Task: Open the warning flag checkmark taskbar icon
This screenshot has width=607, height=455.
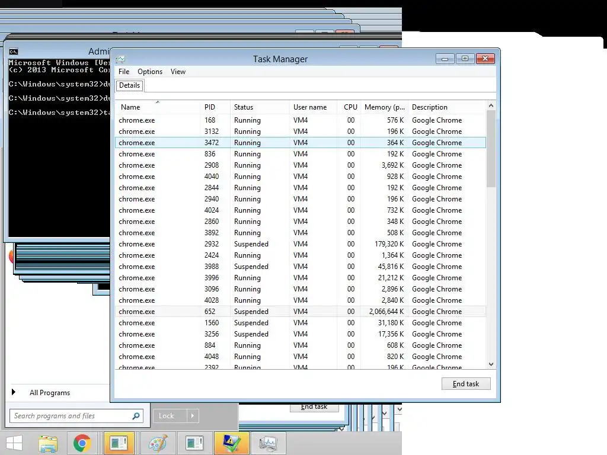Action: click(231, 443)
